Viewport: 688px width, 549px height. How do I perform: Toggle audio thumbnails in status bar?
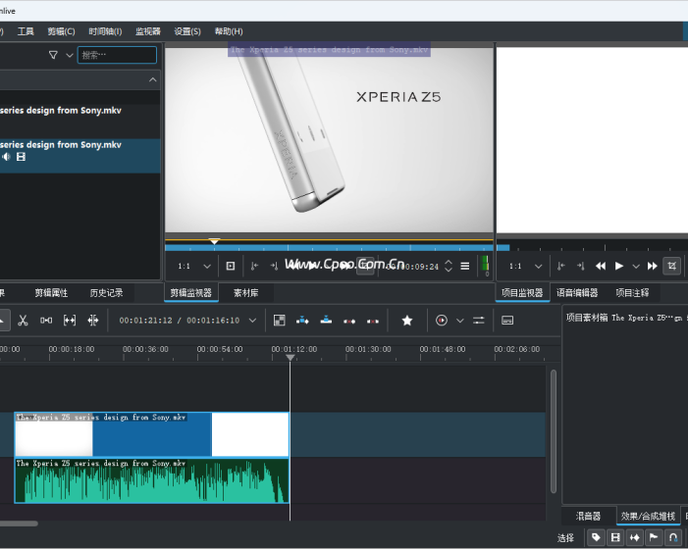(635, 536)
